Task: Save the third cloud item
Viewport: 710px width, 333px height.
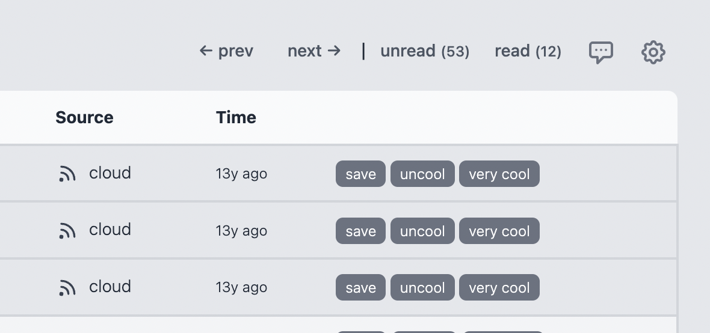Action: 360,287
